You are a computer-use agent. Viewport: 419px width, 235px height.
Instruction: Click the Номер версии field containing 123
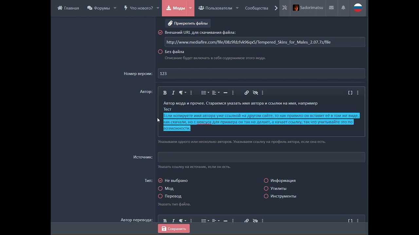[x=261, y=73]
